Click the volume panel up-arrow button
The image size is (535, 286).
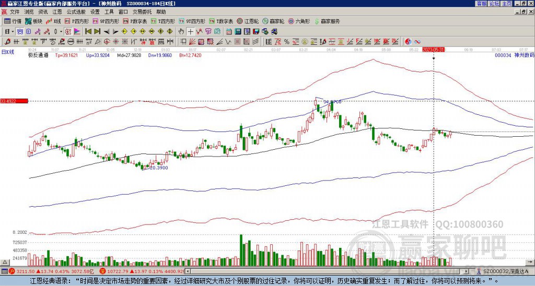(5, 263)
